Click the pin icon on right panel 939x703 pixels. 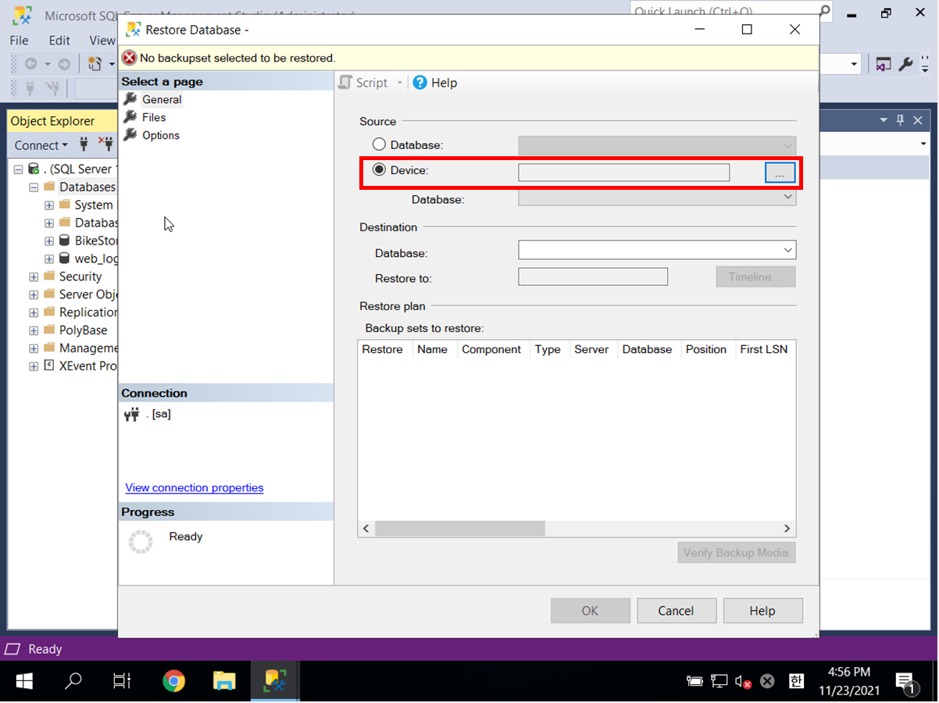click(x=900, y=120)
